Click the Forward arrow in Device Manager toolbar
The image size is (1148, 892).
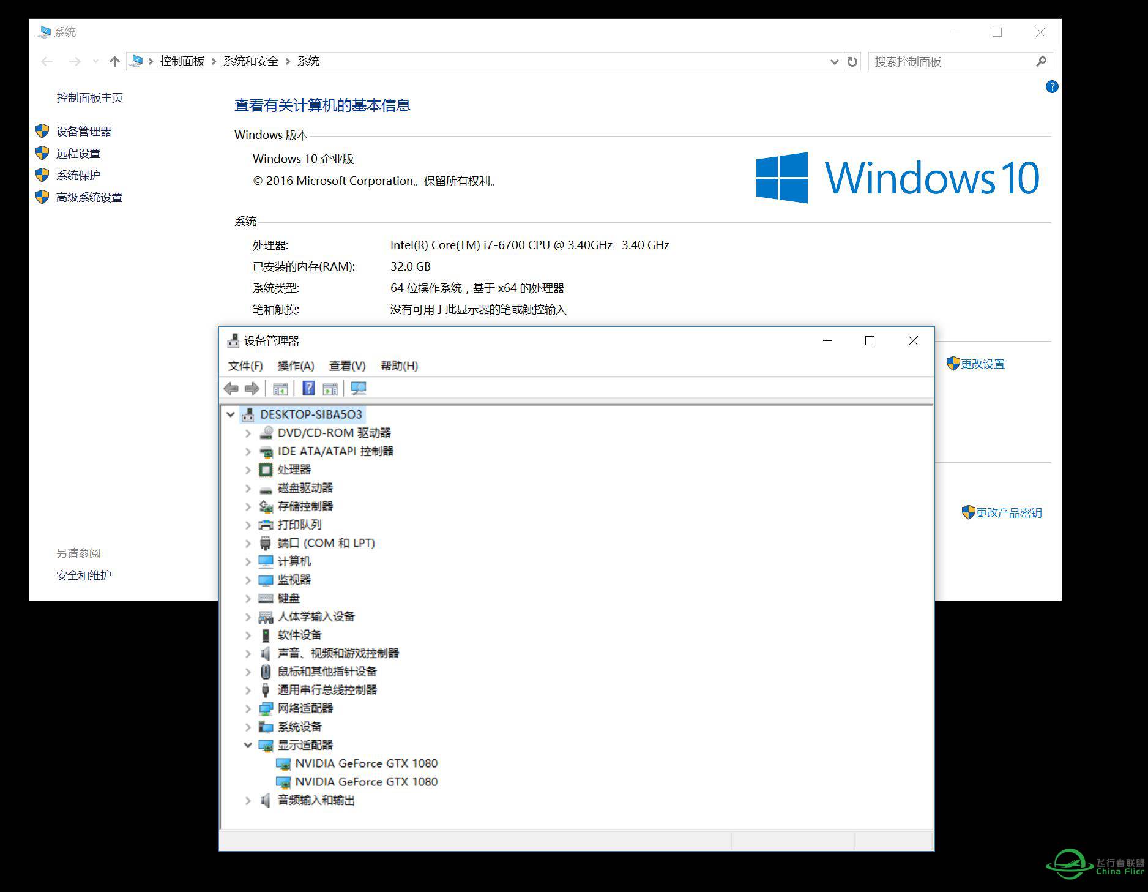click(252, 389)
